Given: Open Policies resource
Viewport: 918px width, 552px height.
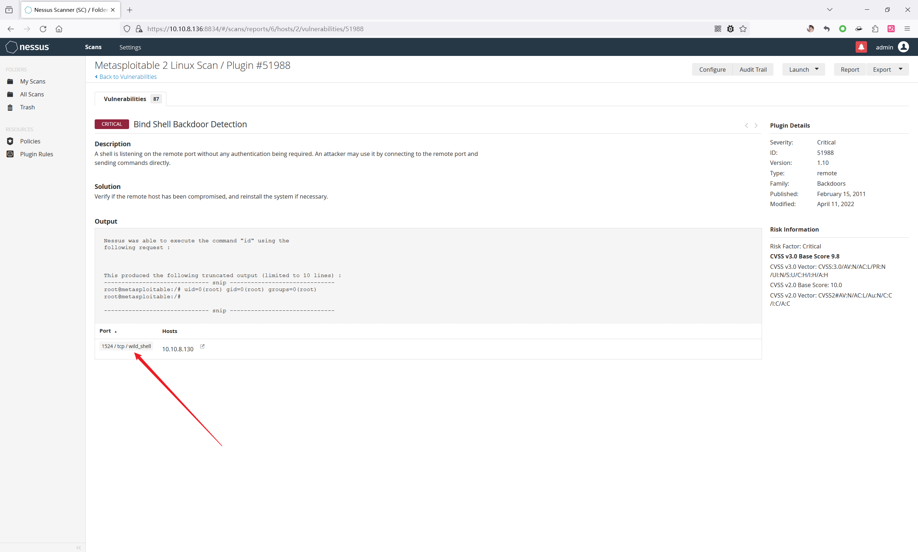Looking at the screenshot, I should 30,141.
